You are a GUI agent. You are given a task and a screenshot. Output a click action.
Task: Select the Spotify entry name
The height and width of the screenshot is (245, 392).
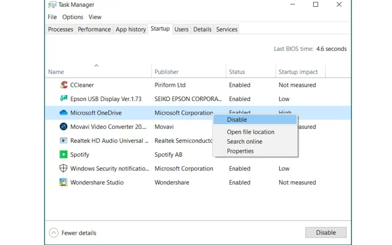(x=79, y=155)
